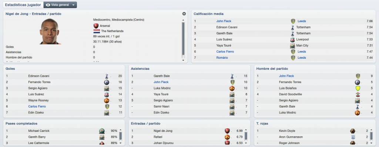379x147 pixels.
Task: Open John Fleck in Calificación media list
Action: [224, 21]
